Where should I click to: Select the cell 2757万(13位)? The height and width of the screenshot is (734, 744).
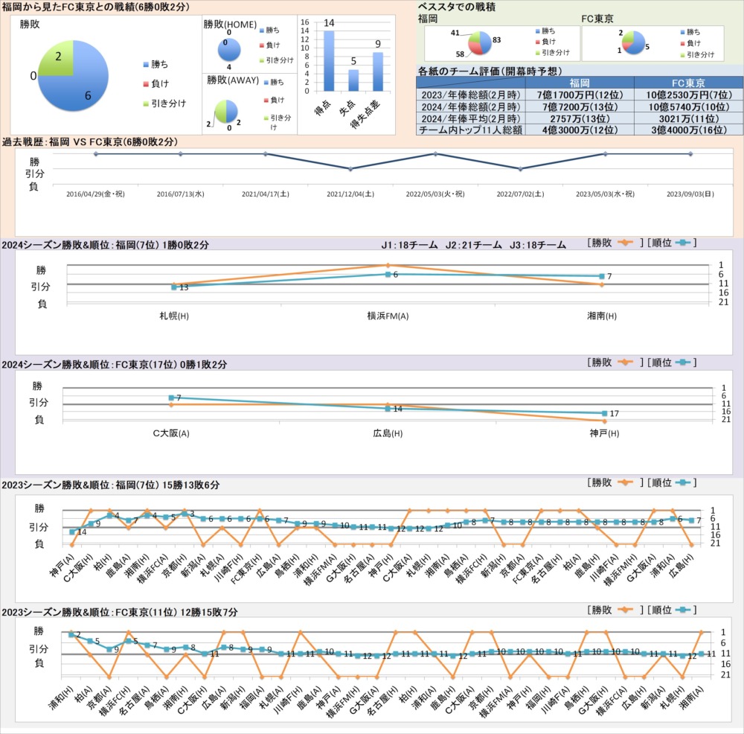[x=580, y=118]
